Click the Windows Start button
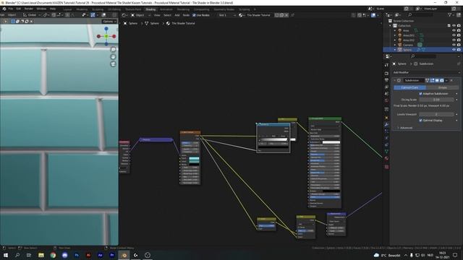Image resolution: width=463 pixels, height=260 pixels. 6,255
